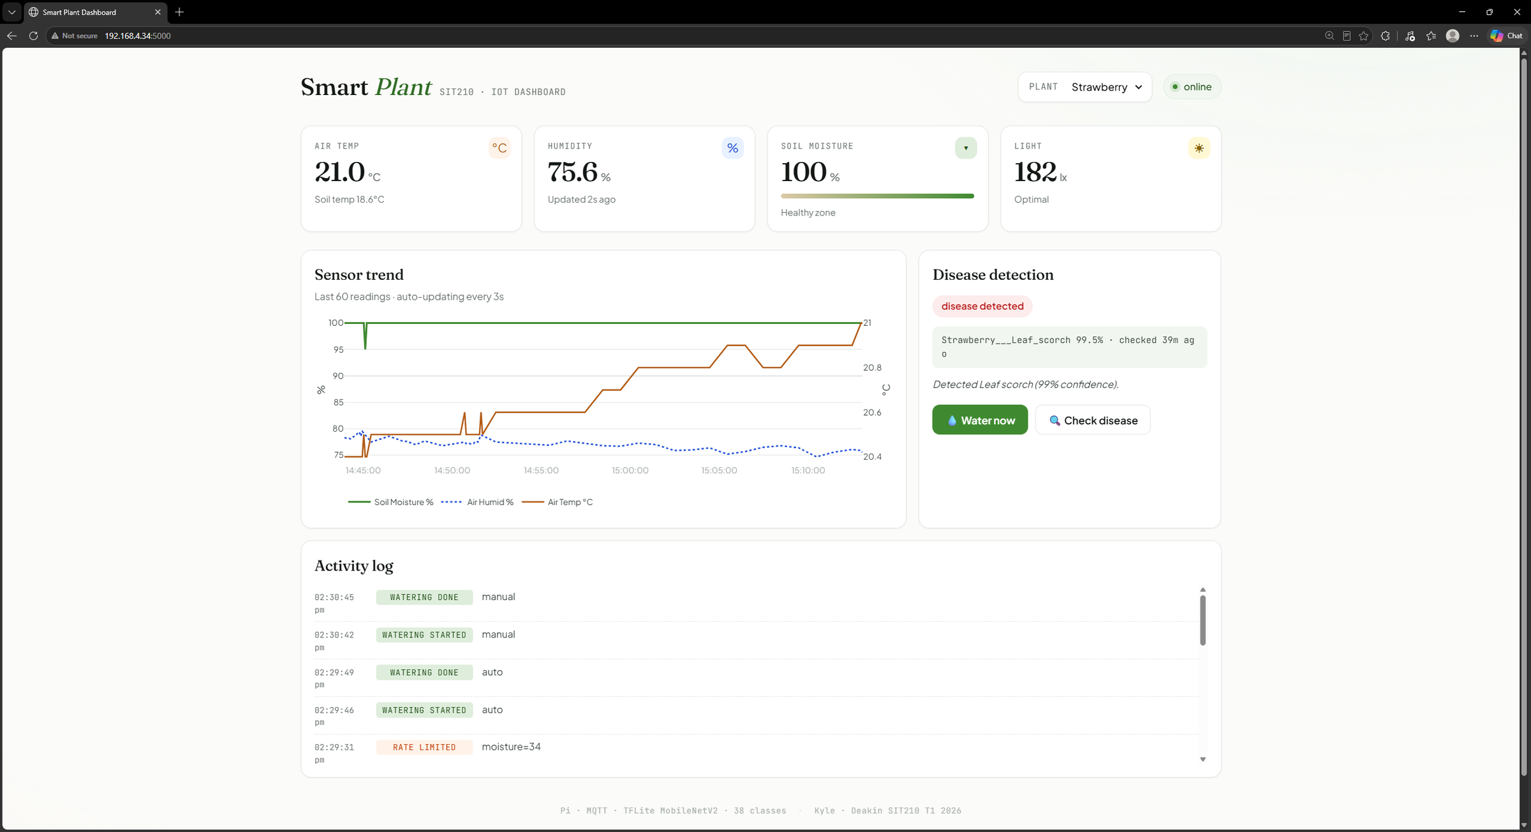
Task: Bookmark page with star icon
Action: click(1364, 36)
